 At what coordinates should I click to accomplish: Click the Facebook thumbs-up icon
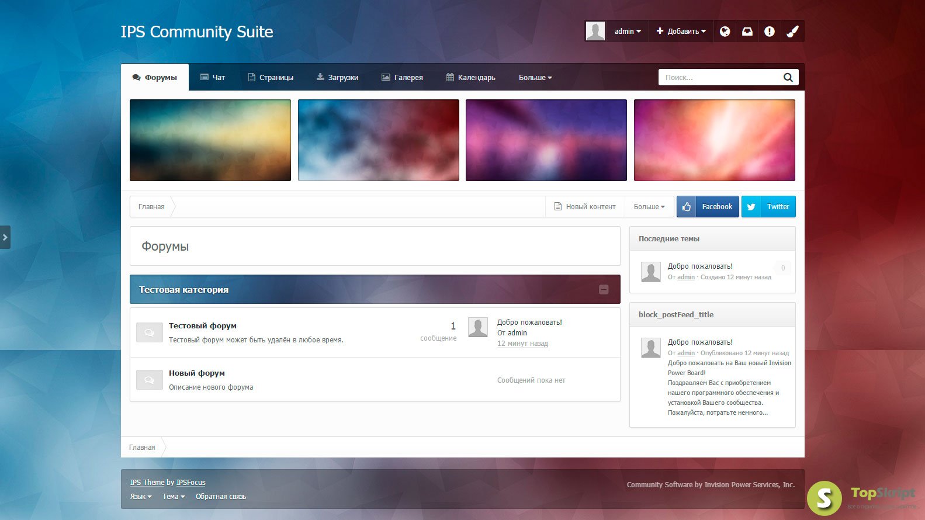(686, 207)
